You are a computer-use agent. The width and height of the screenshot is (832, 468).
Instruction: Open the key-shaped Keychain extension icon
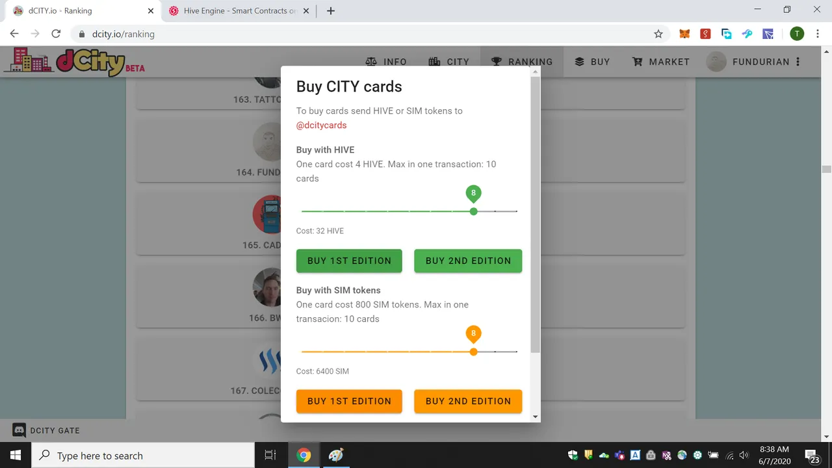[747, 34]
